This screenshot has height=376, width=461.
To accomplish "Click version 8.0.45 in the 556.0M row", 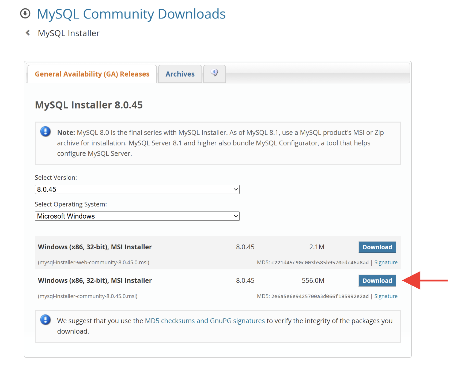I will tap(245, 280).
